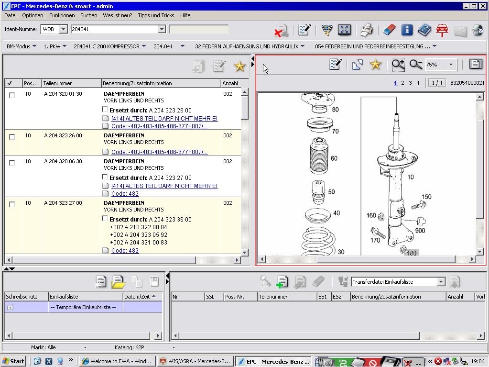This screenshot has height=367, width=489.
Task: Go to picture page 2
Action: pos(402,83)
